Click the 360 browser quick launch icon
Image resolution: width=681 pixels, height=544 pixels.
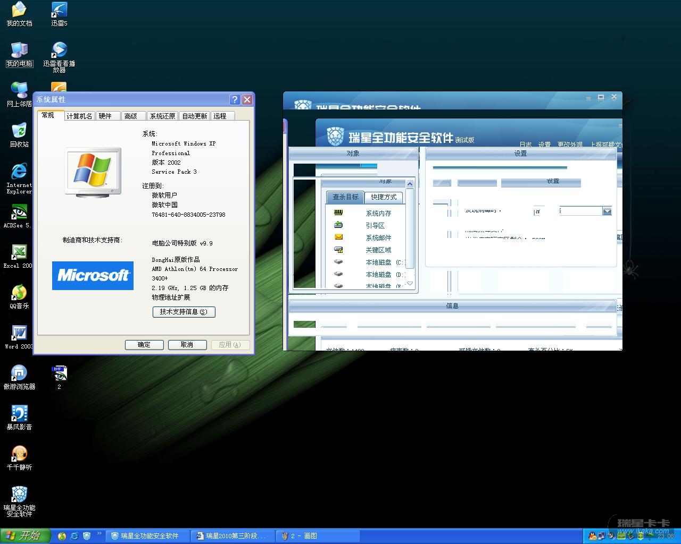pos(62,536)
